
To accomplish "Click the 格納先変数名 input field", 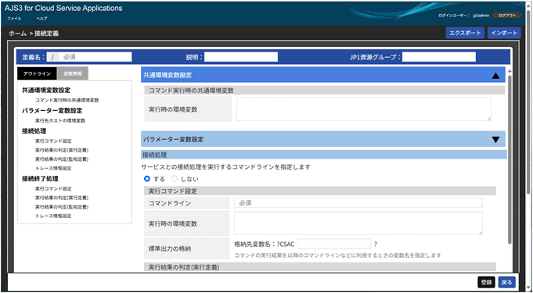I will tap(334, 244).
